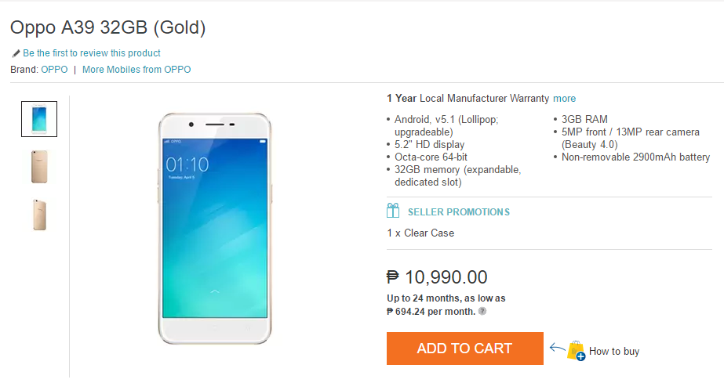The image size is (724, 383).
Task: Select the front-view phone thumbnail
Action: (39, 119)
